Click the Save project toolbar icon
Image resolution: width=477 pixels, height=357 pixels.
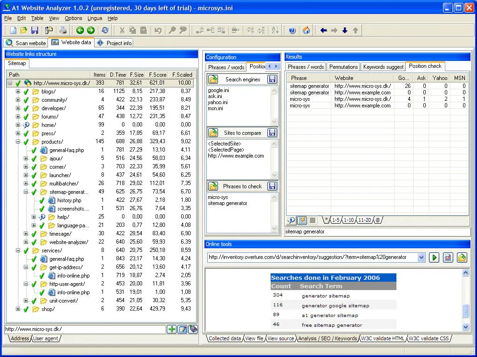34,30
